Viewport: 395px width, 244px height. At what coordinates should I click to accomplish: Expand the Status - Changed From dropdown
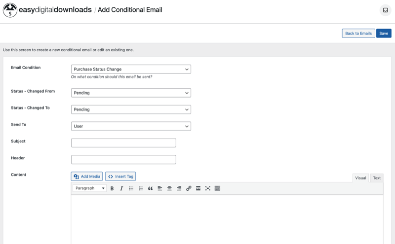(x=131, y=93)
